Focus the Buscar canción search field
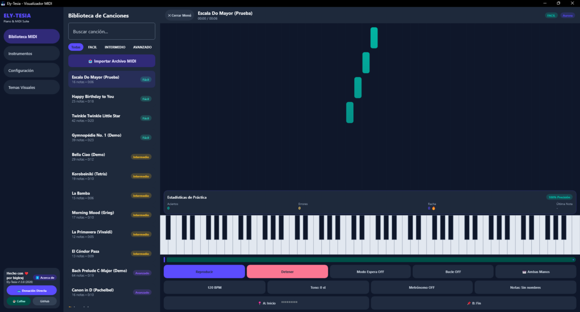Viewport: 580px width, 312px height. [112, 31]
